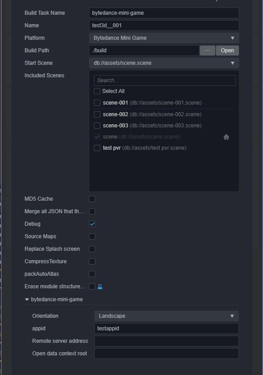Viewport: 263px width, 375px height.
Task: Open the Platform dropdown
Action: [164, 38]
